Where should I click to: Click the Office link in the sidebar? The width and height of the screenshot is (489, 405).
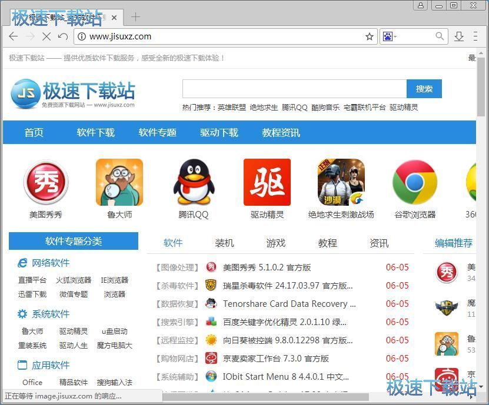(32, 382)
